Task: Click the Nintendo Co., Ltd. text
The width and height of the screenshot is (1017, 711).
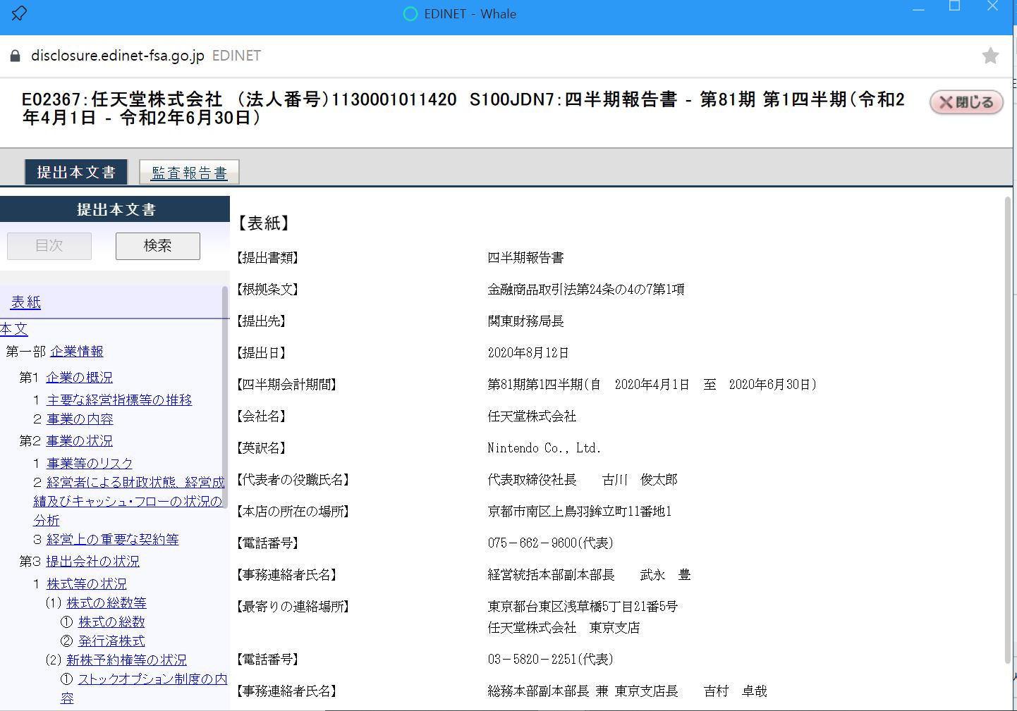Action: (x=544, y=448)
